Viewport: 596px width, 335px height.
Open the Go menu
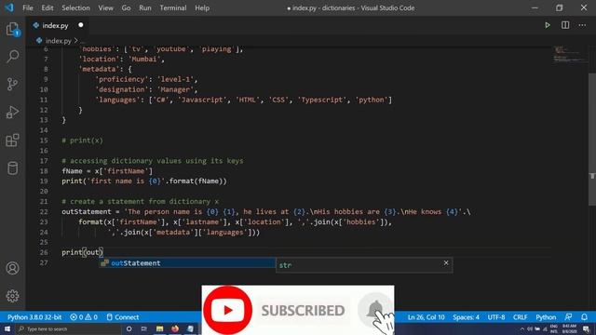click(127, 8)
